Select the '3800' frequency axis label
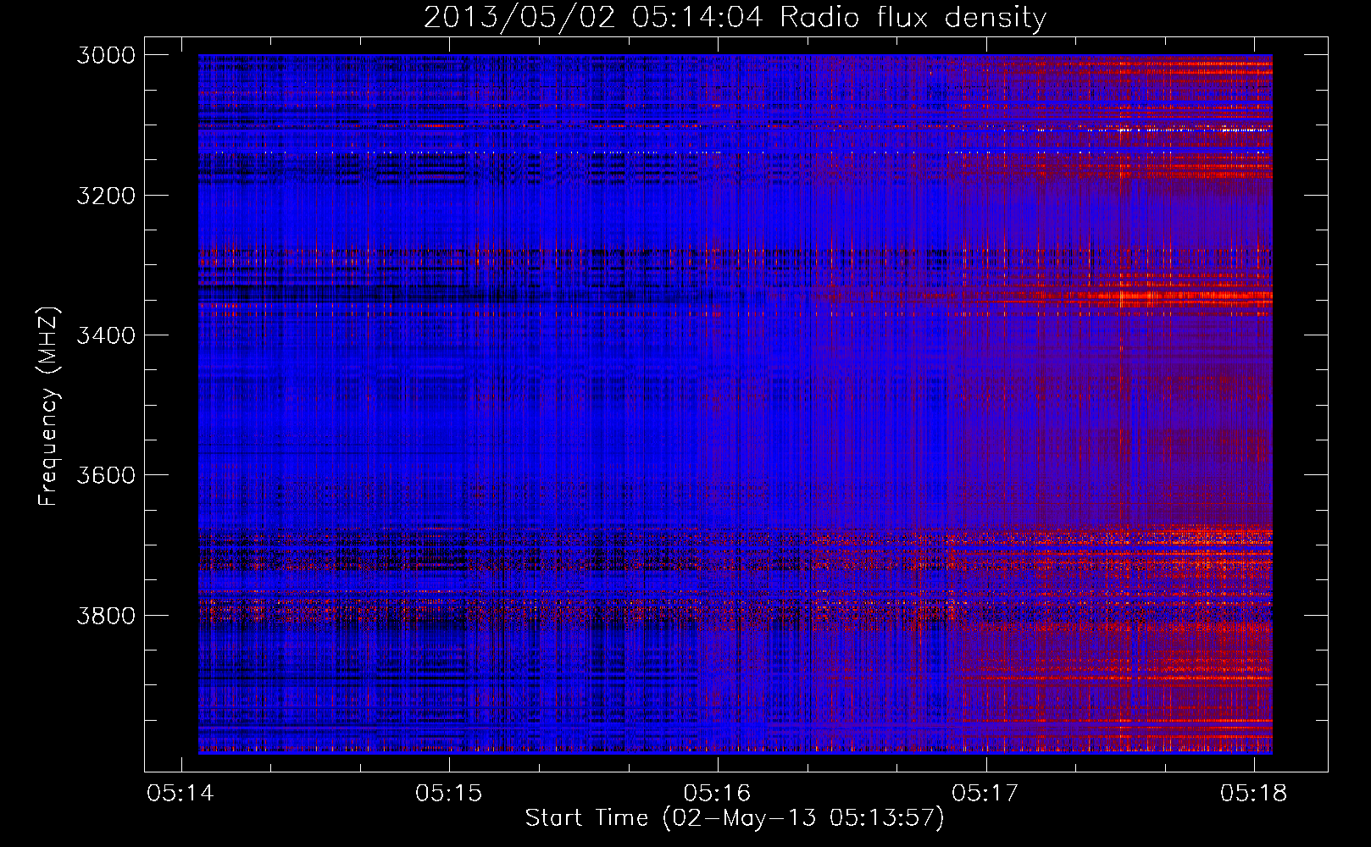 (x=106, y=615)
